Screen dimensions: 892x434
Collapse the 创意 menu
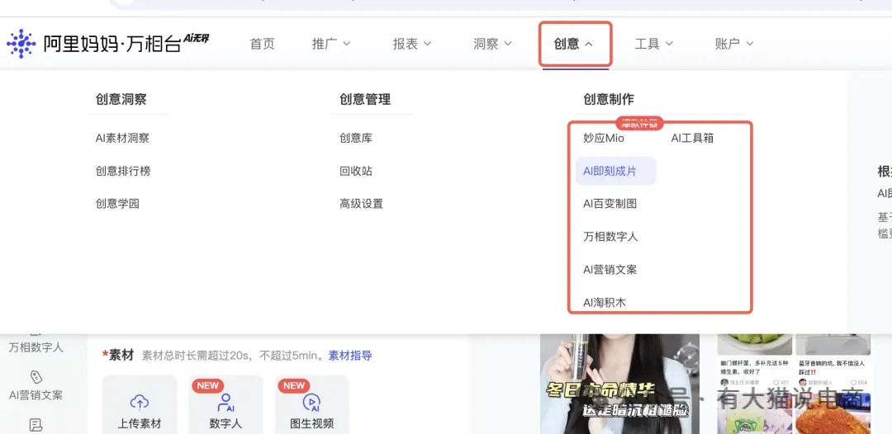575,44
